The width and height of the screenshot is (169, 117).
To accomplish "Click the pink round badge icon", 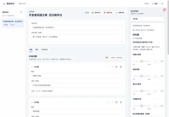I will [x=165, y=10].
